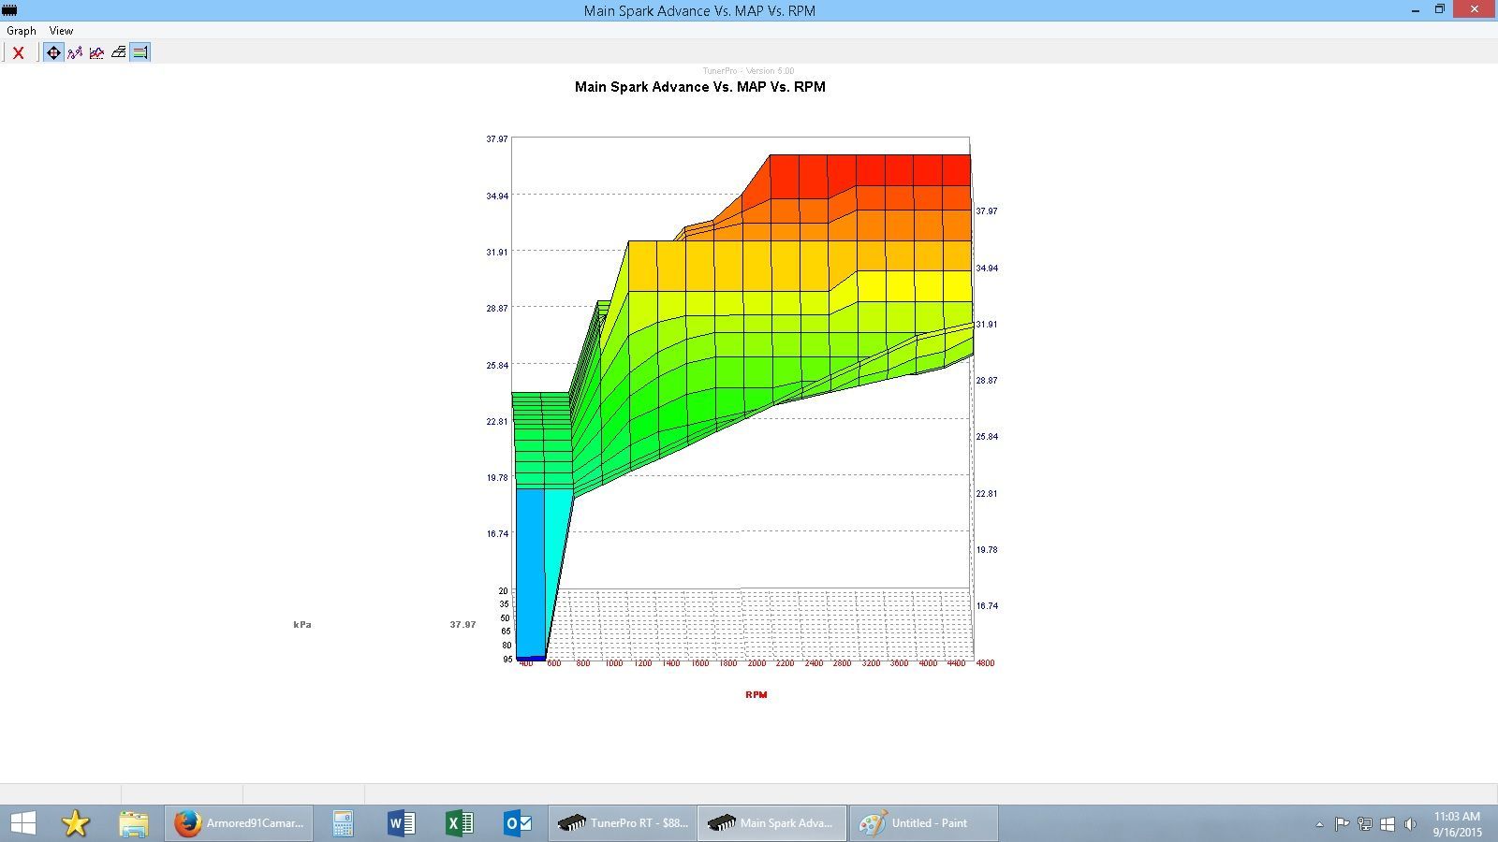Image resolution: width=1498 pixels, height=842 pixels.
Task: Toggle the colored legend lines button
Action: pyautogui.click(x=140, y=53)
